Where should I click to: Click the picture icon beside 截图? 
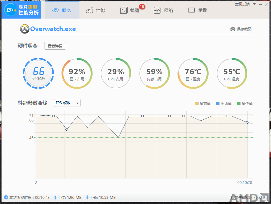124,10
